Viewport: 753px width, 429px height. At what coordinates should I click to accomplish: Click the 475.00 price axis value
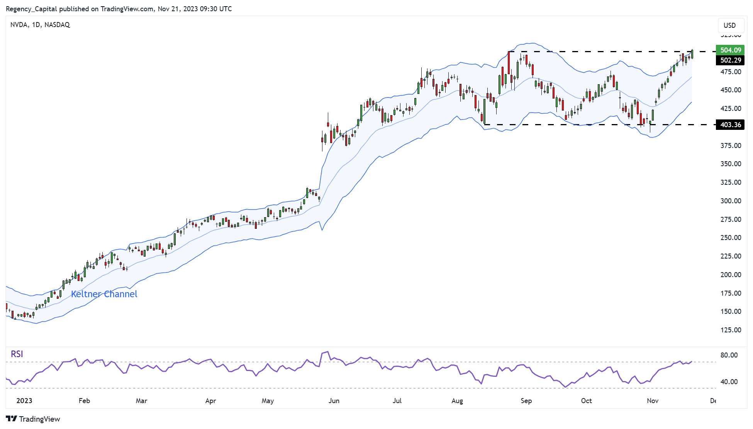(x=731, y=71)
